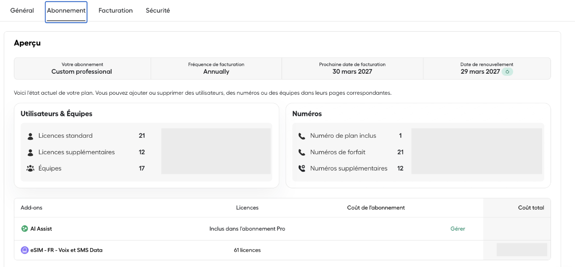Switch to the Facturation tab
The width and height of the screenshot is (575, 267).
coord(115,11)
